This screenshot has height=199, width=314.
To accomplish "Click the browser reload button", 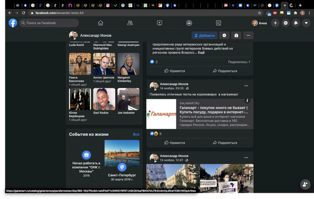I will [x=24, y=13].
